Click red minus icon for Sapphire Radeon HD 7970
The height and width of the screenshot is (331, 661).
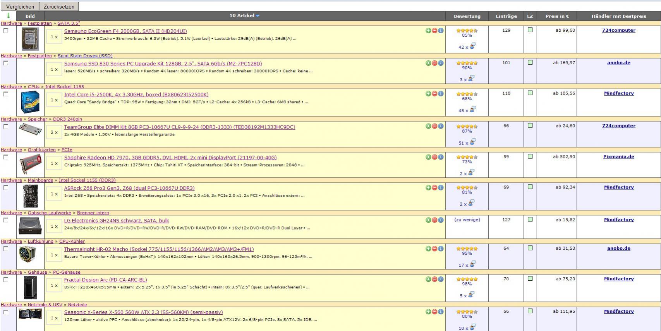tap(434, 157)
